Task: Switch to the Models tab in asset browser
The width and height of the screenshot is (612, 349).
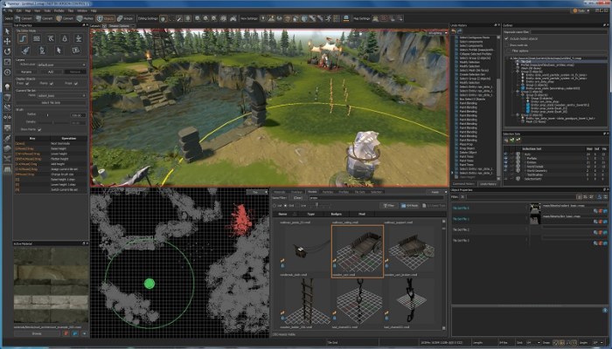Action: point(311,192)
